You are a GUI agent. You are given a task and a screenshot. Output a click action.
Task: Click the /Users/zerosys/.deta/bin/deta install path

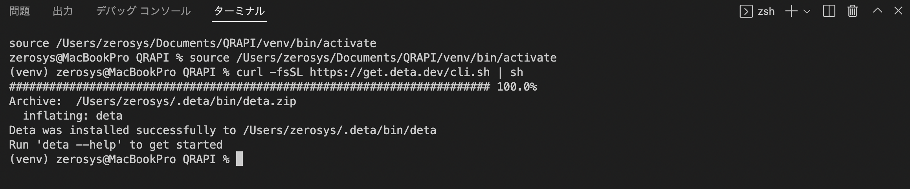point(339,130)
